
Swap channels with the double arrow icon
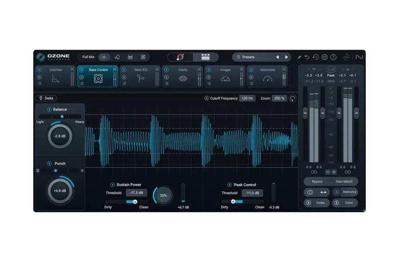(323, 192)
